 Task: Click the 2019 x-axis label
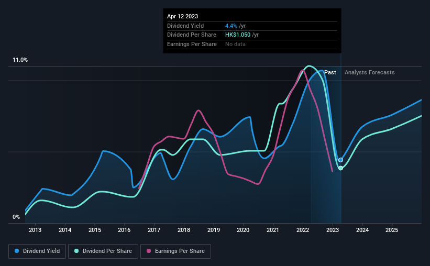[x=214, y=230]
